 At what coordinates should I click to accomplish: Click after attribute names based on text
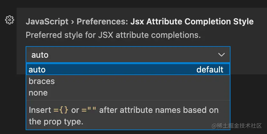click(x=159, y=110)
